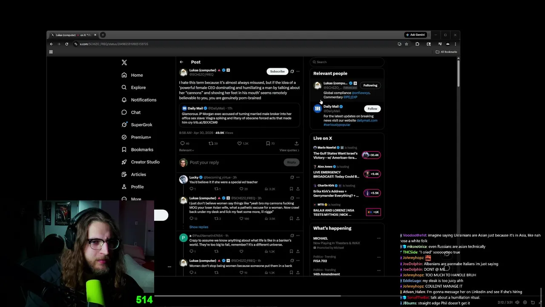Open the dailymail.com link
545x307 pixels.
(367, 121)
